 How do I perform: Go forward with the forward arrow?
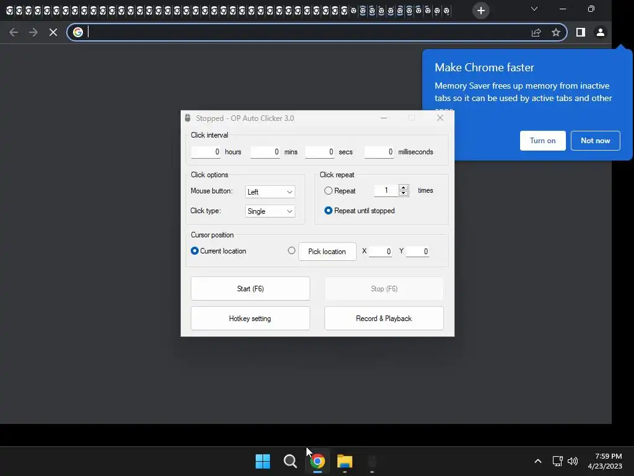(x=33, y=32)
